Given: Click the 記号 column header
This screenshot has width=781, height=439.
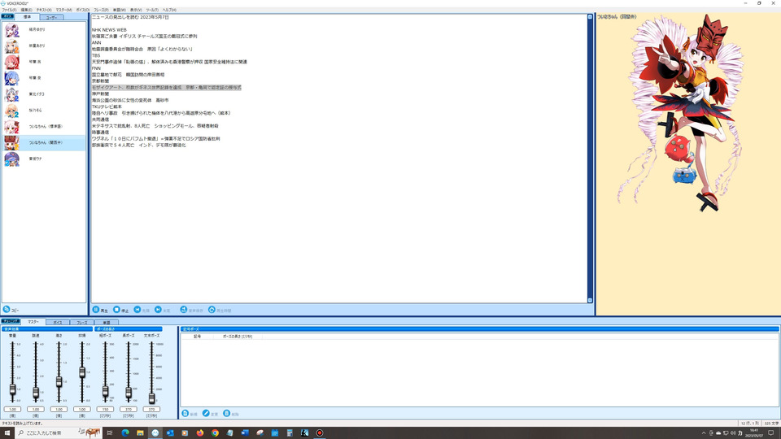Looking at the screenshot, I should tap(197, 337).
